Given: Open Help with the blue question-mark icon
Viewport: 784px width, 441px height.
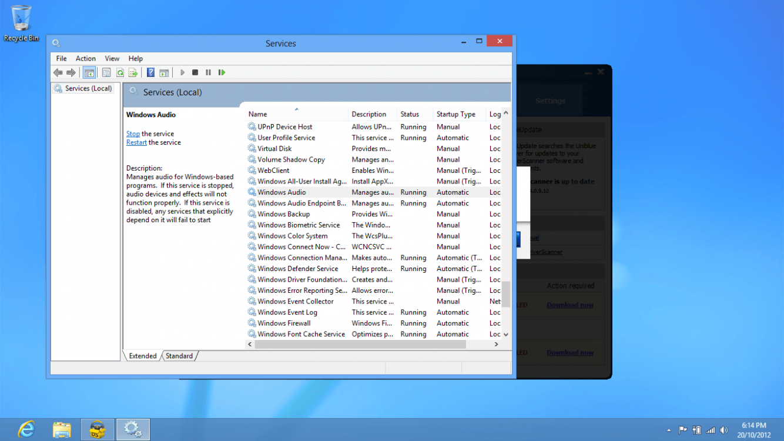Looking at the screenshot, I should tap(150, 72).
